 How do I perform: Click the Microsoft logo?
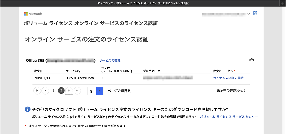[33, 14]
